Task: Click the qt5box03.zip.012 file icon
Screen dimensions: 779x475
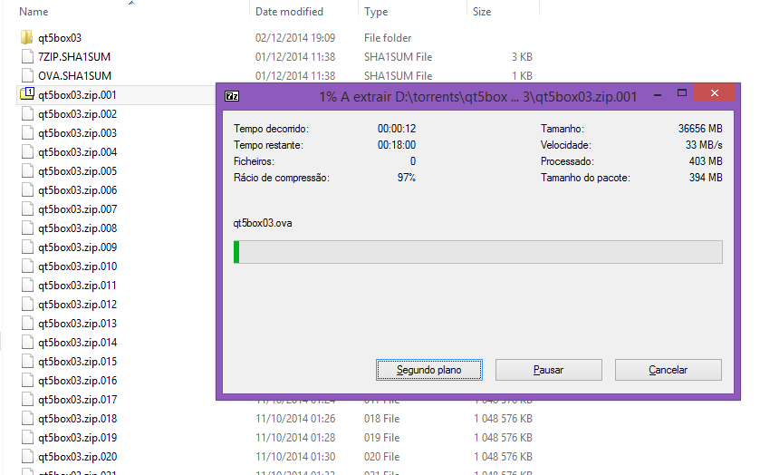Action: coord(27,304)
